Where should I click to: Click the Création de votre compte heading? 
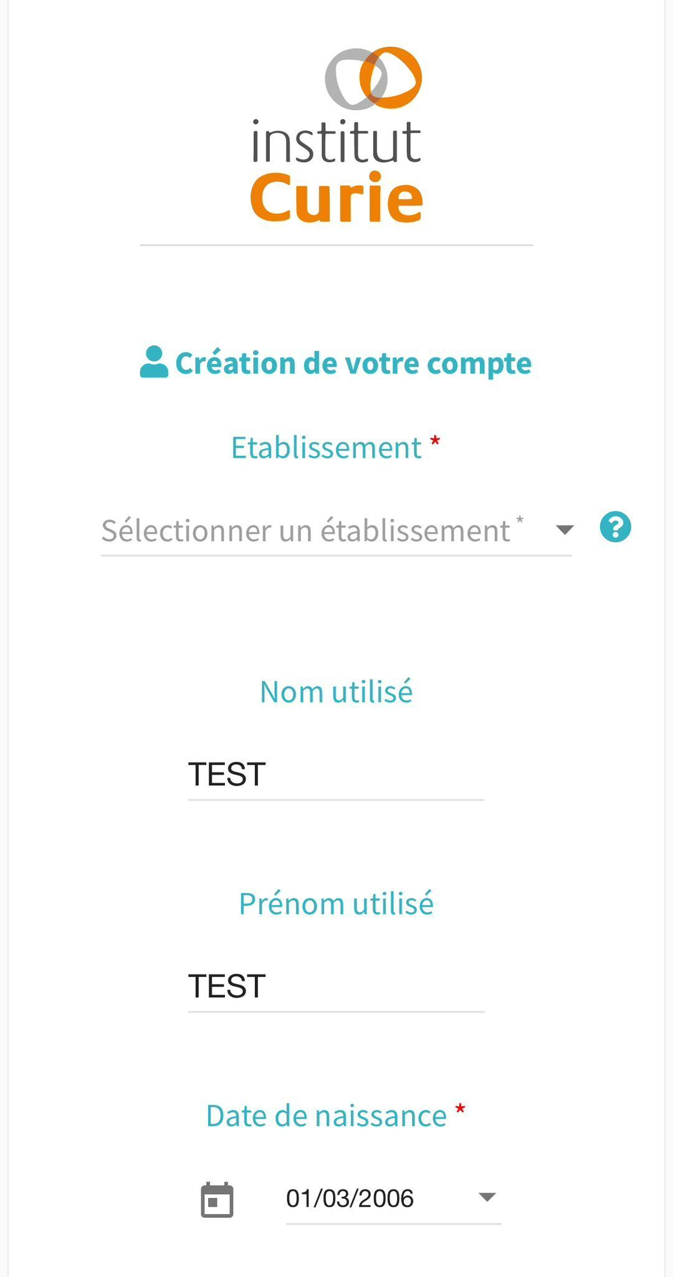353,364
